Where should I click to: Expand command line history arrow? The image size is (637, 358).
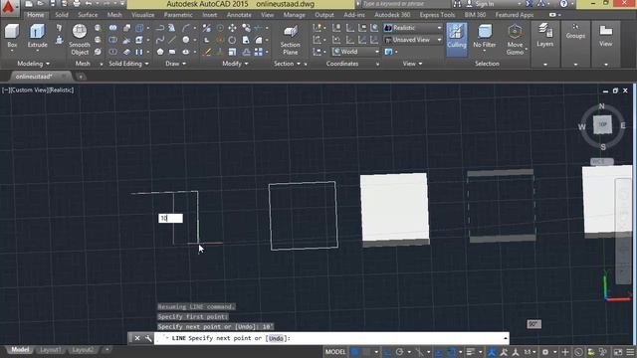click(506, 338)
